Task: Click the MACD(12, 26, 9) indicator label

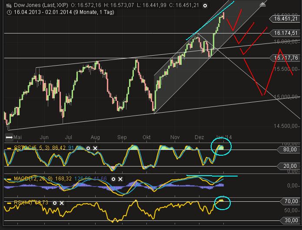Action: click(33, 179)
